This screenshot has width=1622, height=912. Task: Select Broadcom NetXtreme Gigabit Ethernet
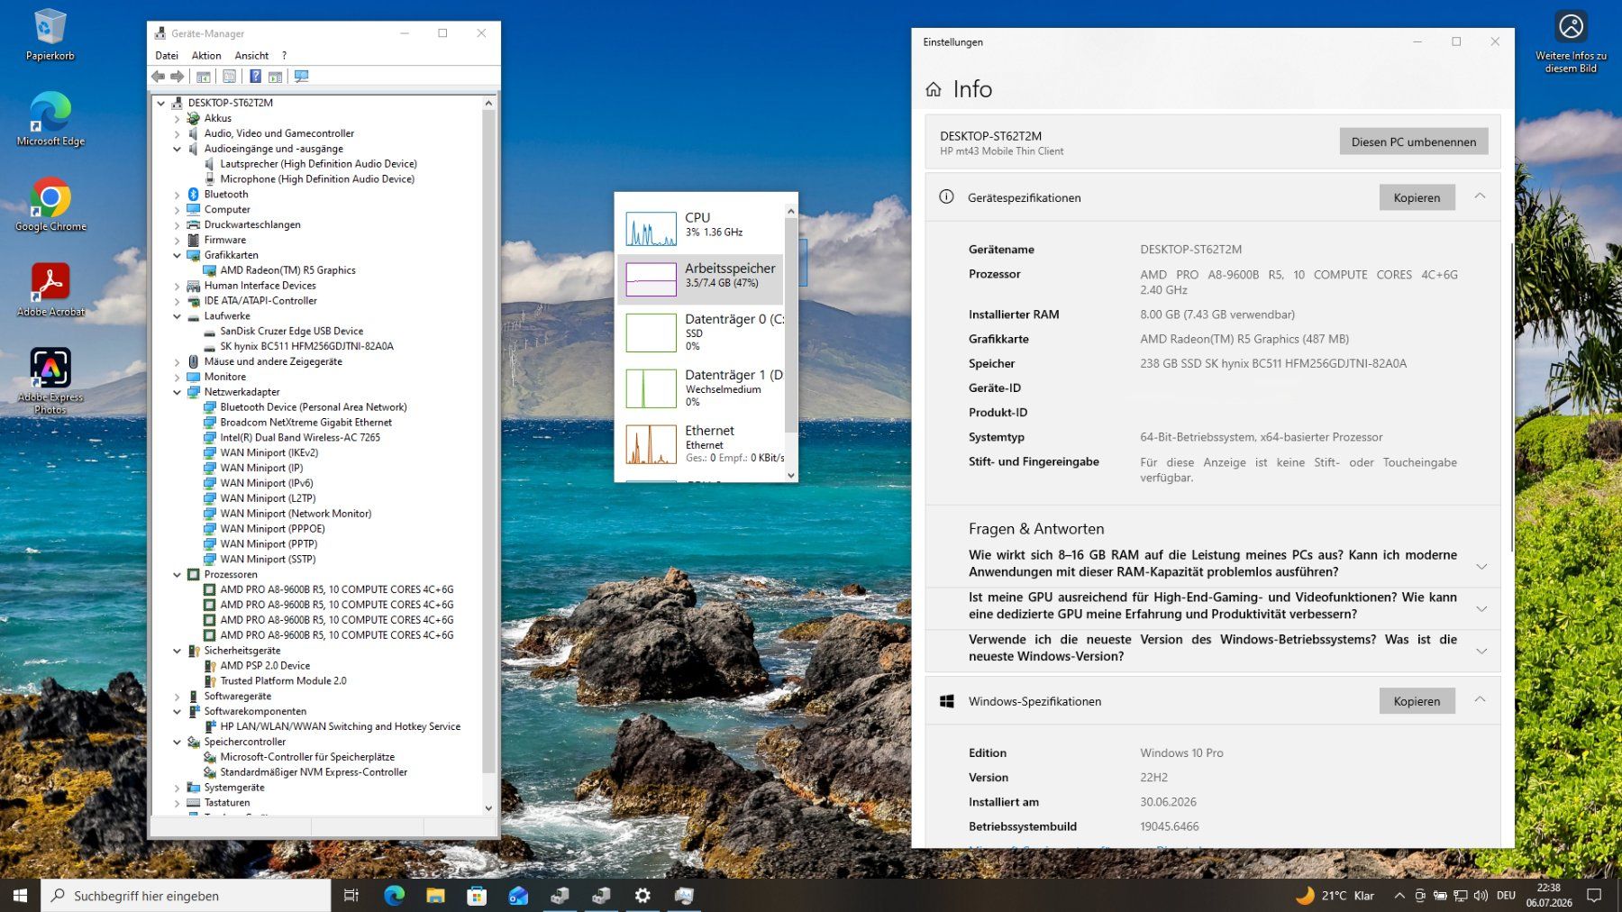tap(305, 423)
